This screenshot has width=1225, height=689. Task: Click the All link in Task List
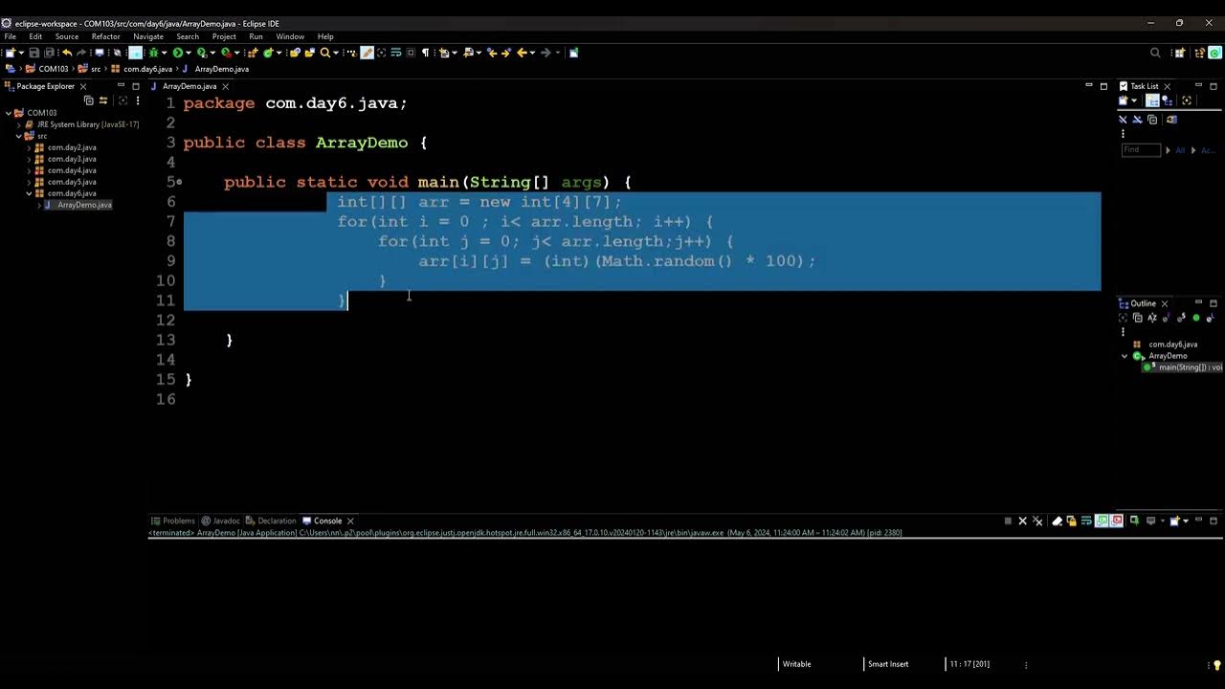point(1180,150)
